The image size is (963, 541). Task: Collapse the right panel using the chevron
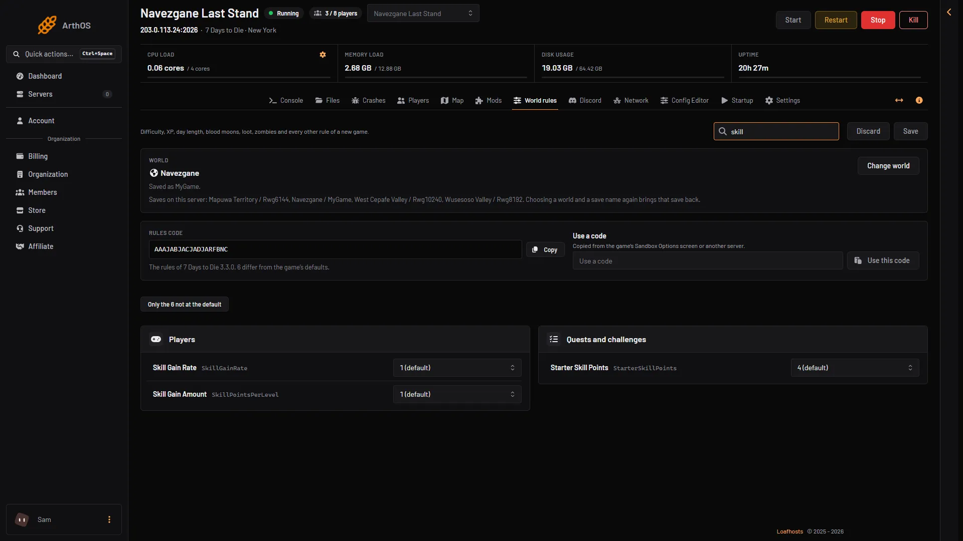click(949, 12)
